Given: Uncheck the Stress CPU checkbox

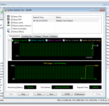Looking at the screenshot, I should click(12, 17).
